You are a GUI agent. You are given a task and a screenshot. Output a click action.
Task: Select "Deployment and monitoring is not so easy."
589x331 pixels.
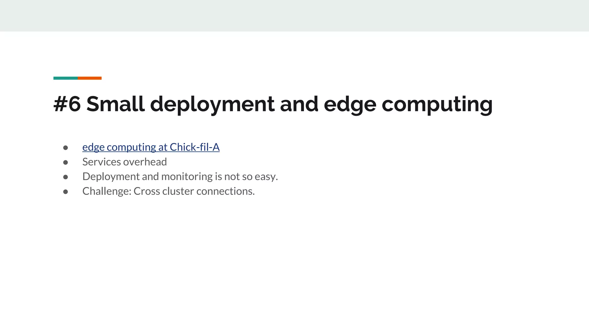coord(180,176)
